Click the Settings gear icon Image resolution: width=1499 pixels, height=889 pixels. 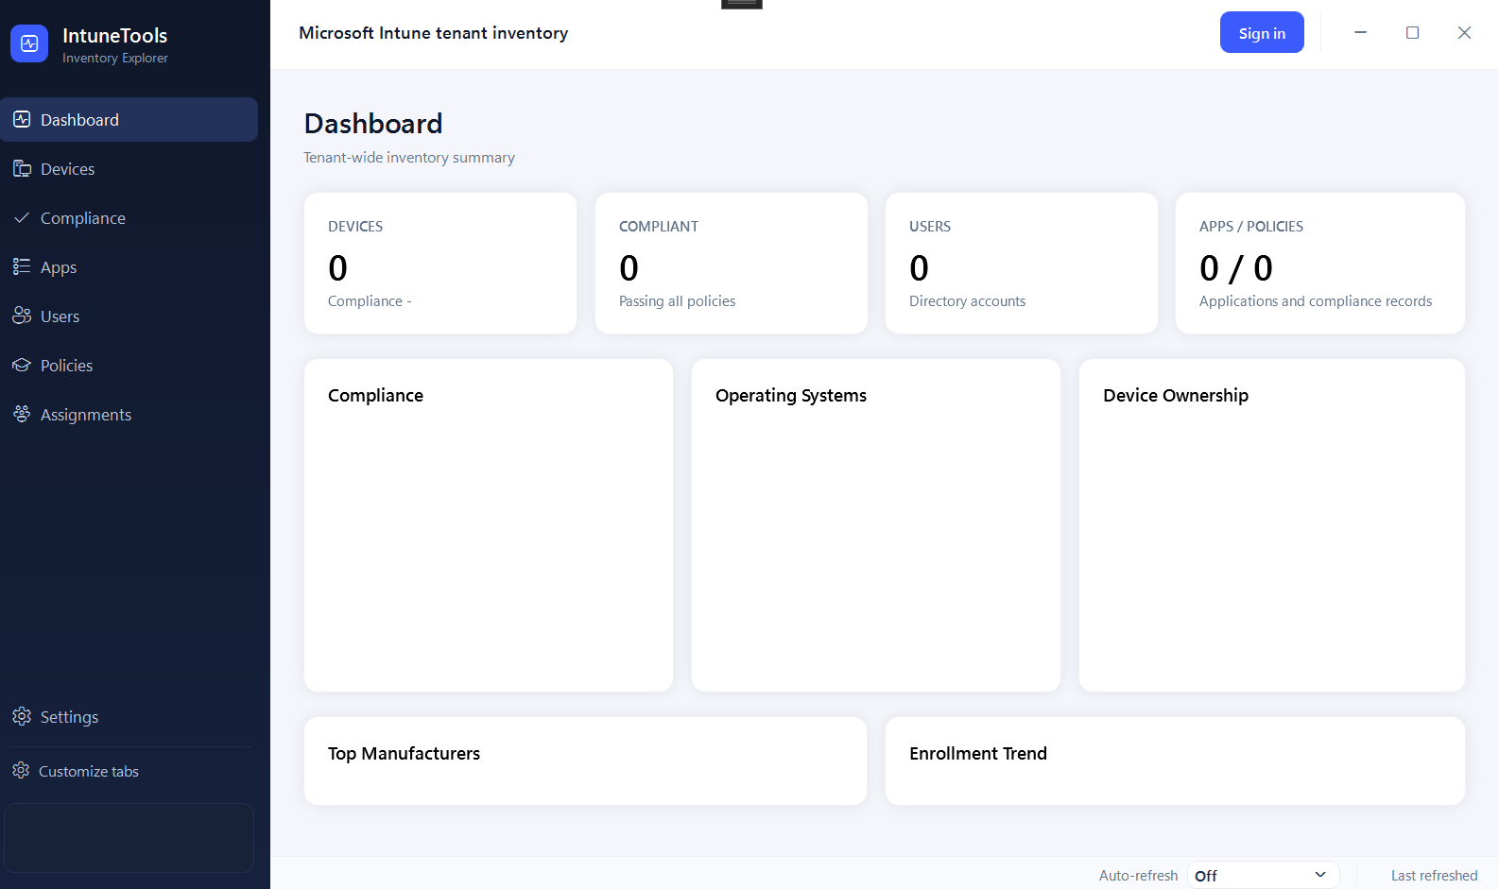pos(22,717)
